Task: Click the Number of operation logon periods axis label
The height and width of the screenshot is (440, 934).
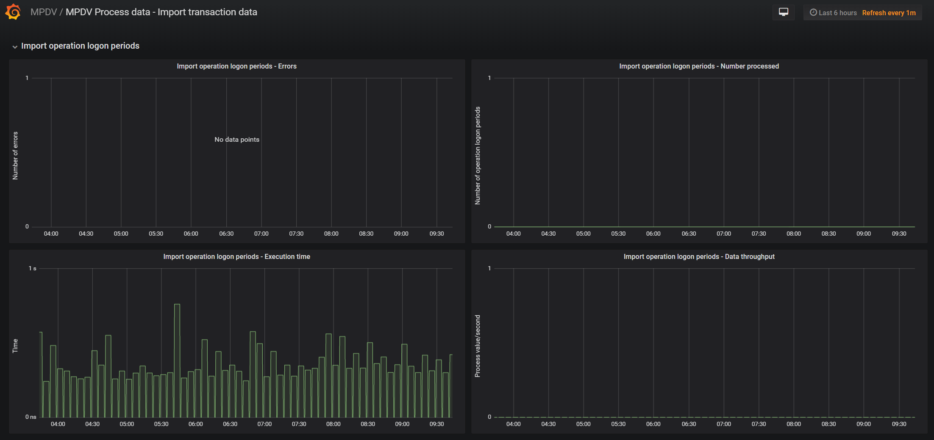Action: pos(478,156)
